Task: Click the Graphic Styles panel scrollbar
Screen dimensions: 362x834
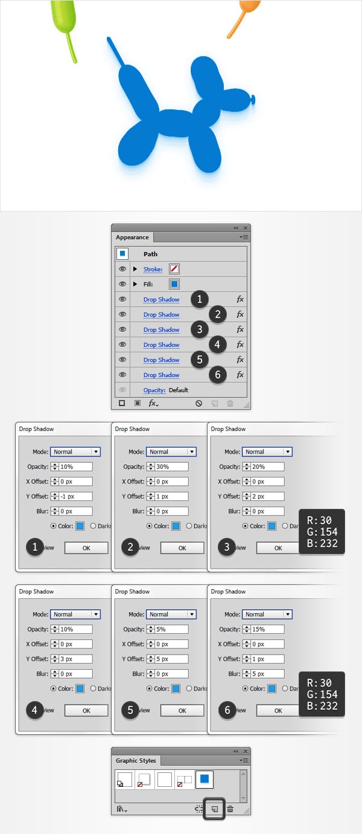Action: [x=244, y=786]
